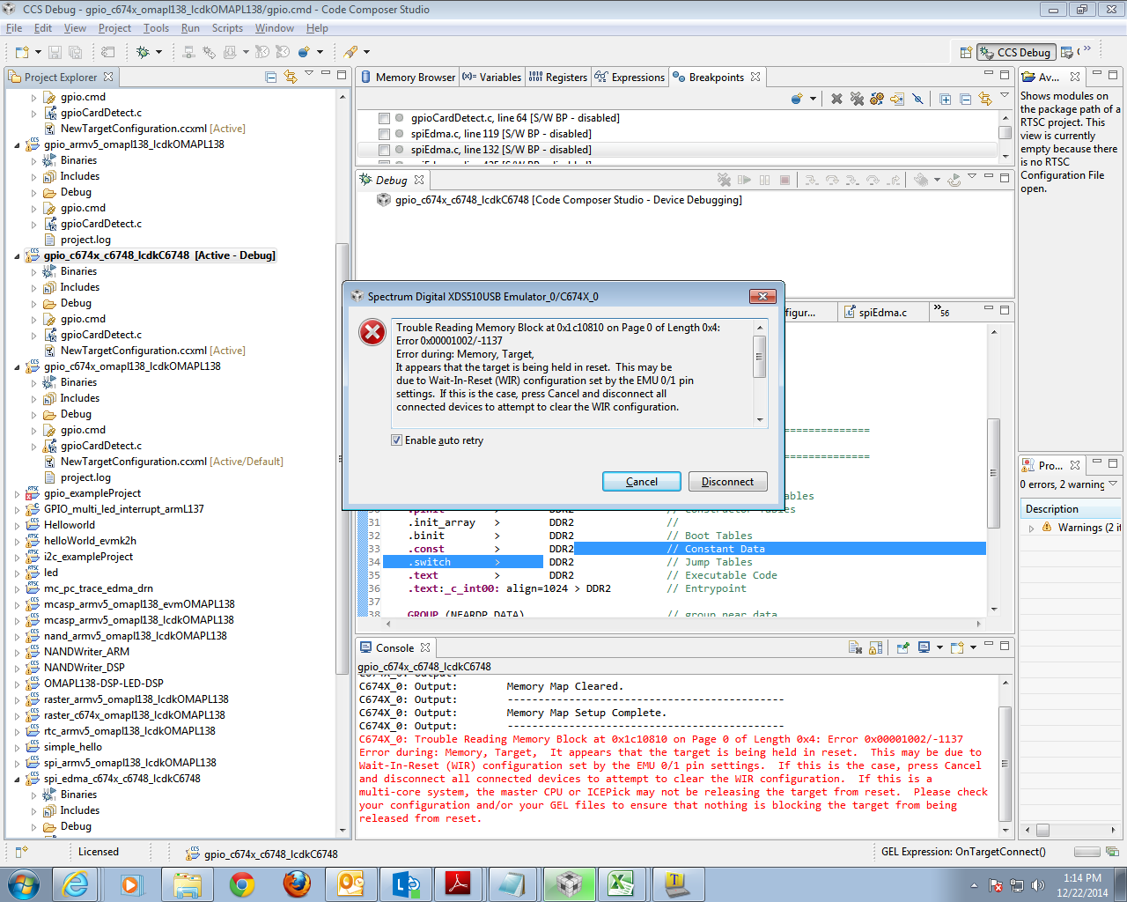Image resolution: width=1127 pixels, height=902 pixels.
Task: Click the Project Explorer vertical scrollbar
Action: coord(343,458)
